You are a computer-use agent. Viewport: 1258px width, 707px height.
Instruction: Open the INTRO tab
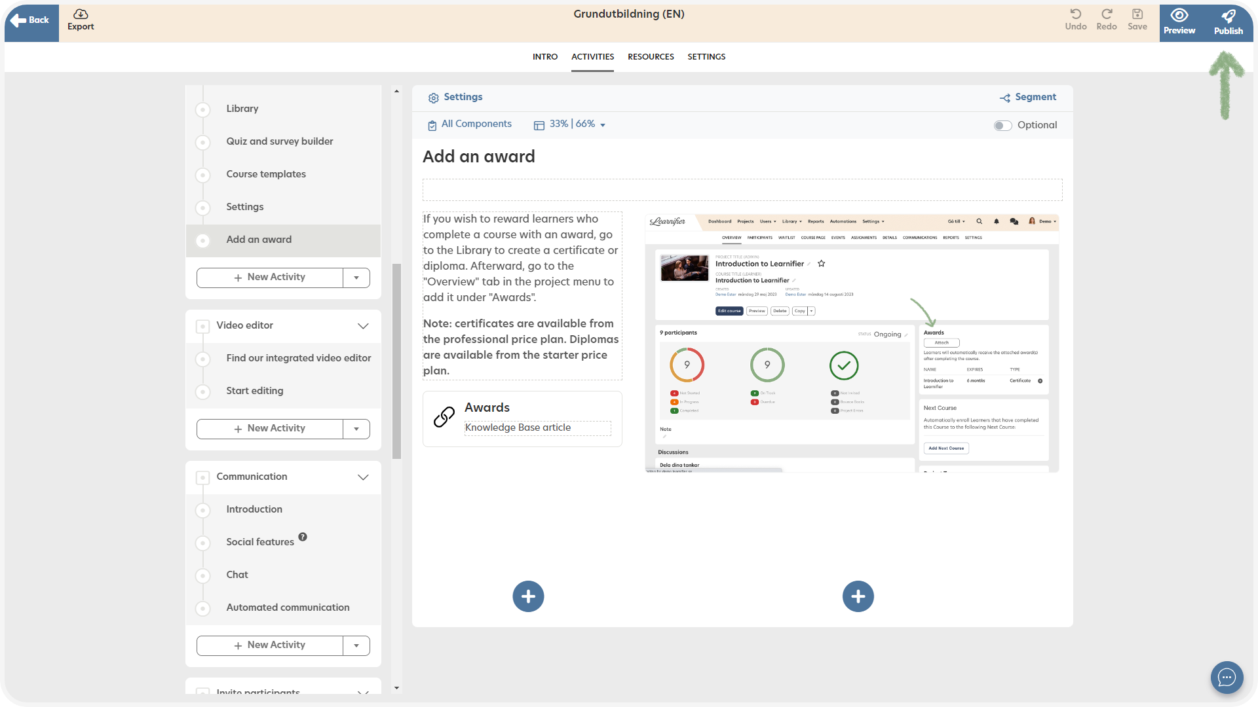pyautogui.click(x=544, y=57)
